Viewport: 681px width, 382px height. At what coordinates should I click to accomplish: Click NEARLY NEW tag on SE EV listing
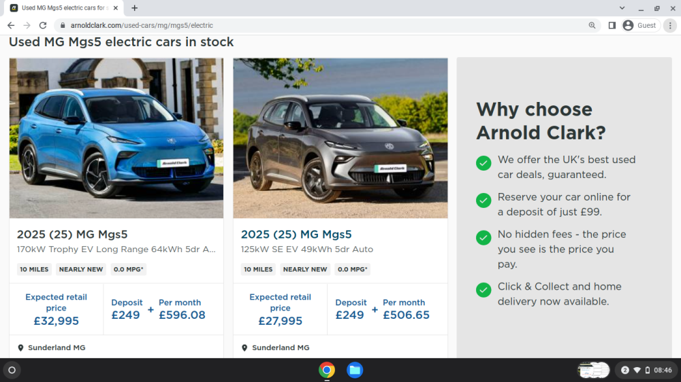click(305, 269)
